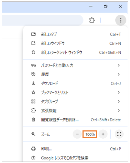Click the printer icon beside 印刷
This screenshot has width=130, height=163.
[33, 149]
